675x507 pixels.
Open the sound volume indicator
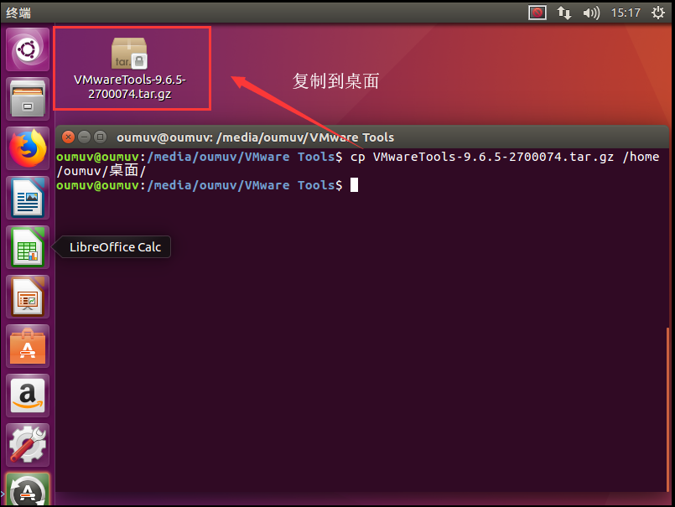tap(591, 13)
